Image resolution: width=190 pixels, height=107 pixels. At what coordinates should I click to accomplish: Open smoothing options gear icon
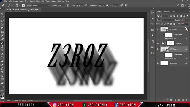(x=107, y=5)
